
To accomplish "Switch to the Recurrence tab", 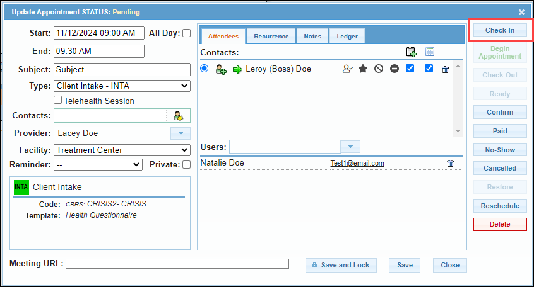I will [x=271, y=37].
